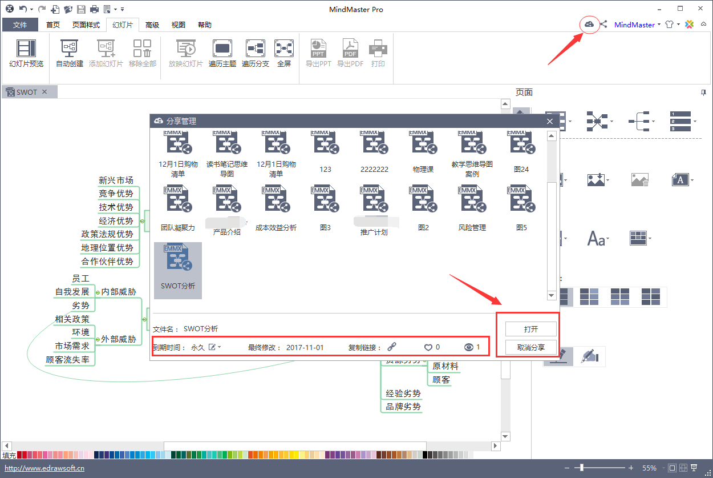The height and width of the screenshot is (478, 713).
Task: Select the 新兴市场 topic on canvas
Action: 116,180
